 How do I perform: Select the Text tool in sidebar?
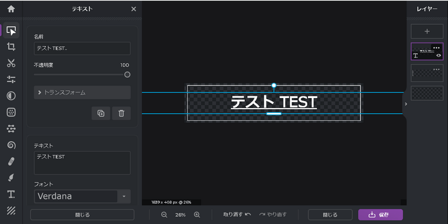tap(11, 194)
